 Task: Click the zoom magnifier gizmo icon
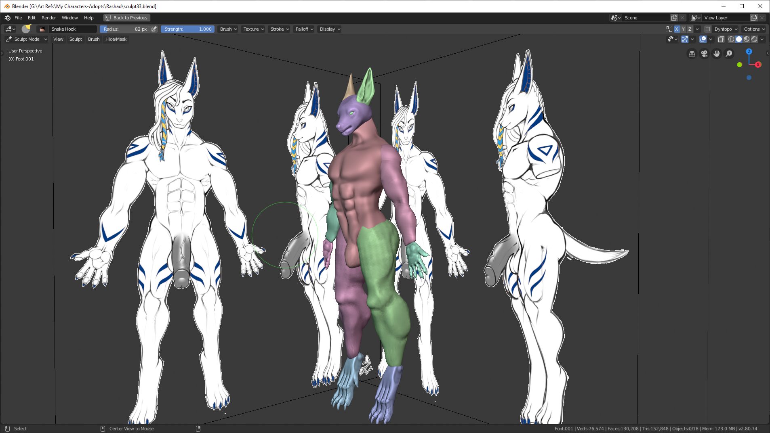point(729,54)
